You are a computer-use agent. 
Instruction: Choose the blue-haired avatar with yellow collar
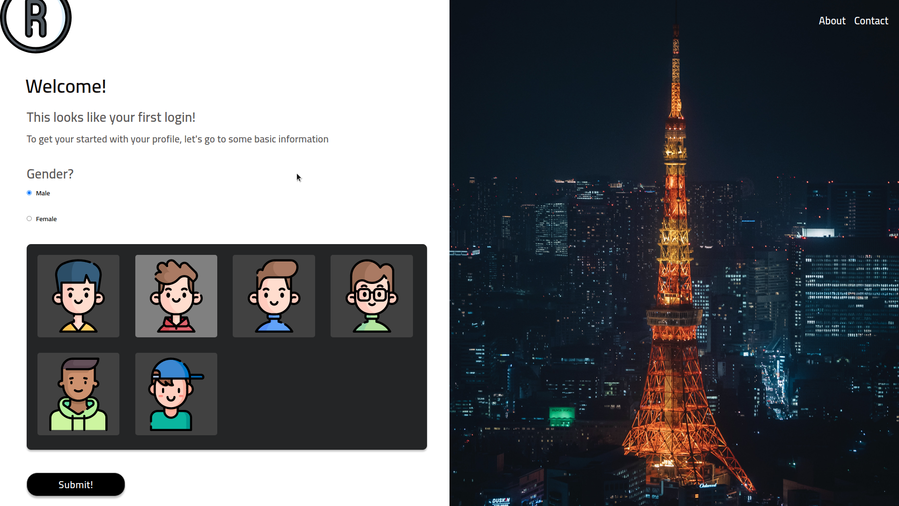(78, 296)
